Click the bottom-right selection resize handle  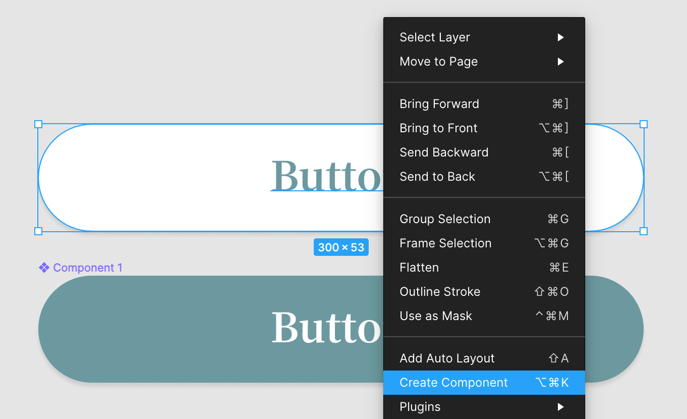click(644, 231)
